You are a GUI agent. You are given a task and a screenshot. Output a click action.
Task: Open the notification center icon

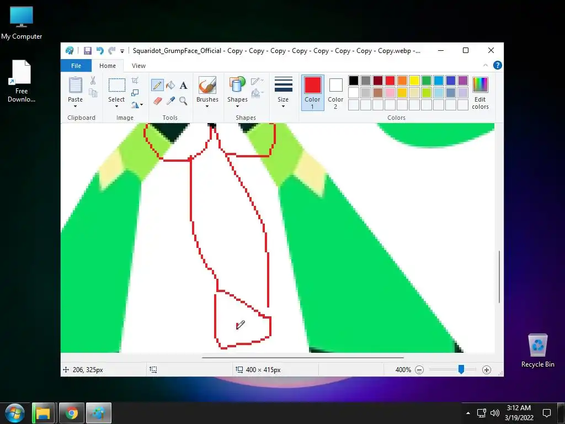pyautogui.click(x=547, y=413)
